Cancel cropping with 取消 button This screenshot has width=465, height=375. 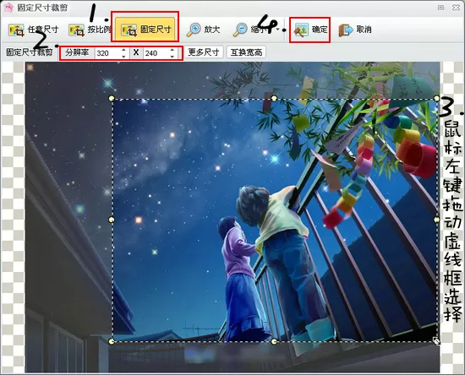click(355, 30)
